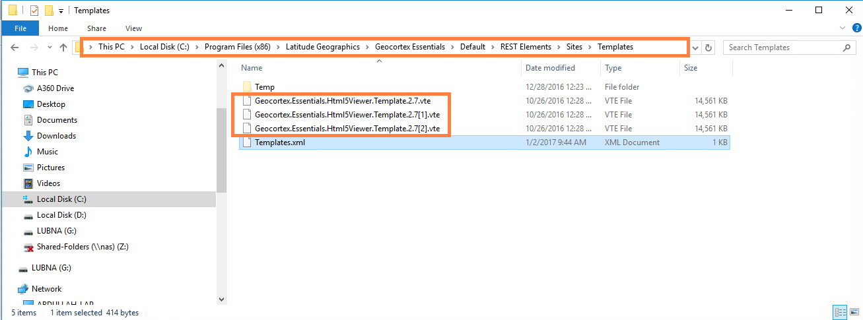863x320 pixels.
Task: Click the Refresh button beside address bar
Action: click(x=709, y=48)
